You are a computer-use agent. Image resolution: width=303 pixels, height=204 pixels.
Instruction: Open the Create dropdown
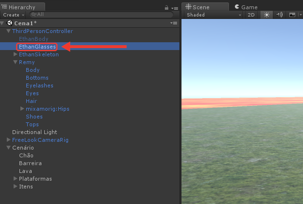[13, 15]
